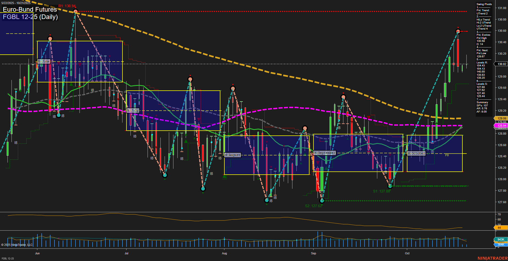The height and width of the screenshot is (261, 508).
Task: Select the pivot high dot near October top
Action: pos(458,32)
